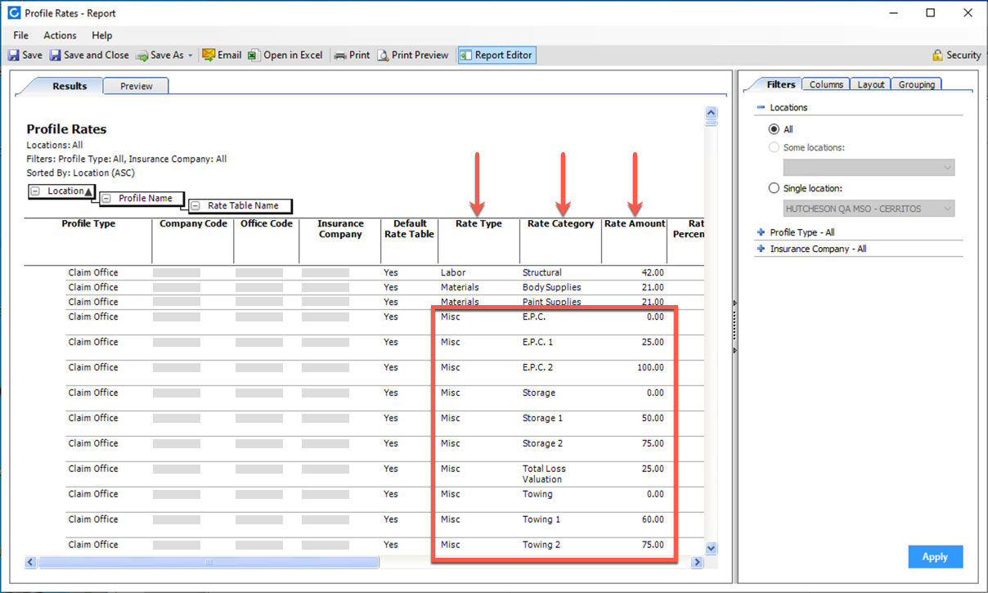Viewport: 988px width, 593px height.
Task: Select the E.P.C. 1 cell
Action: tap(537, 342)
